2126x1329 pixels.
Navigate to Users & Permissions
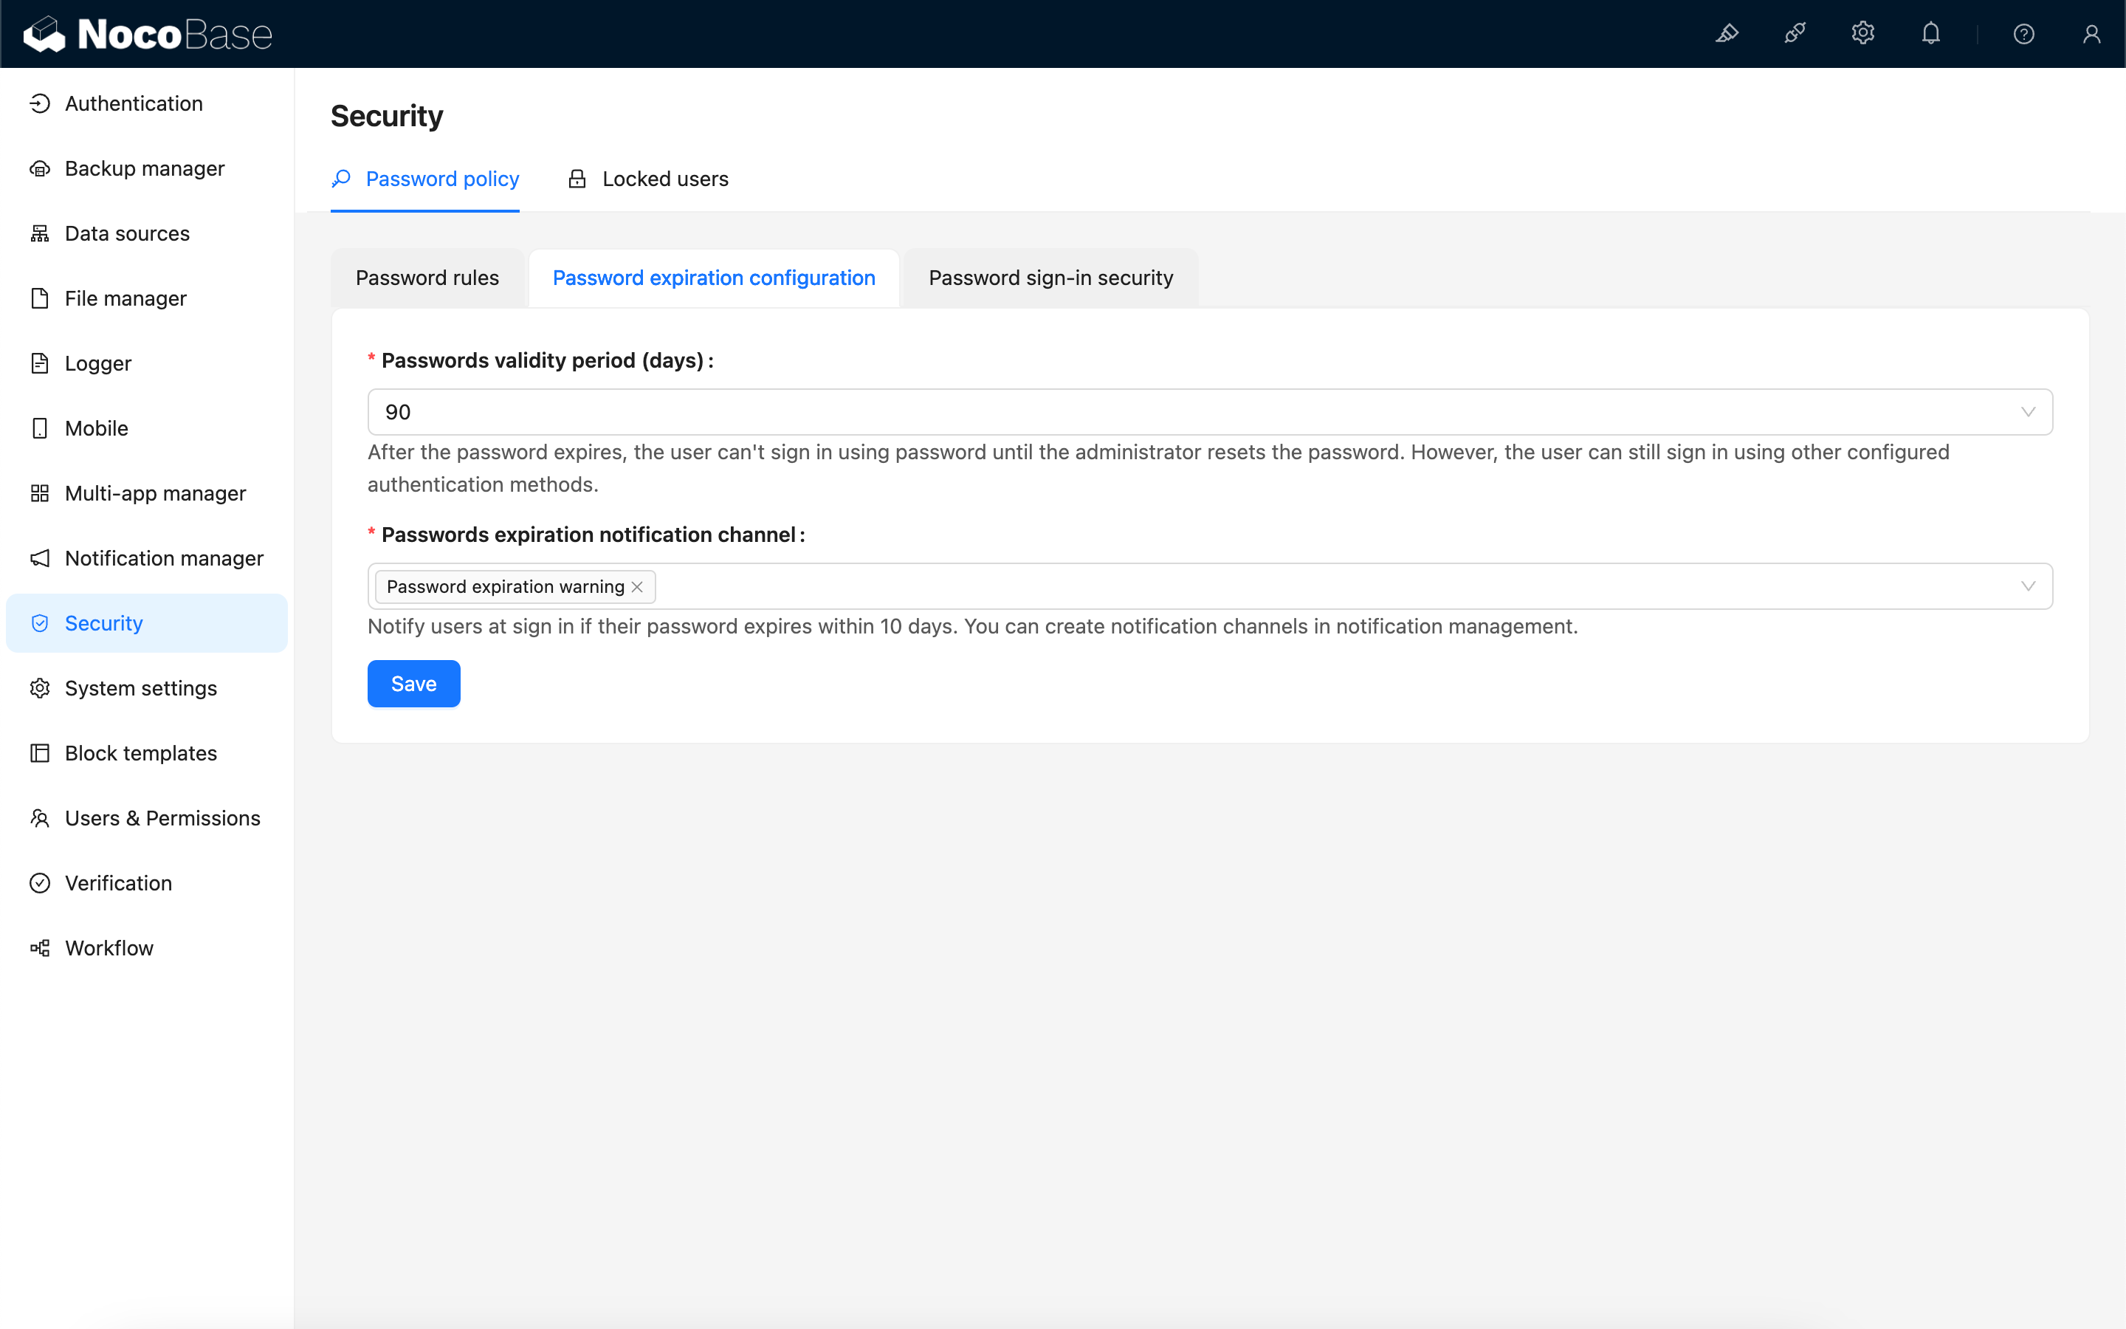point(162,818)
